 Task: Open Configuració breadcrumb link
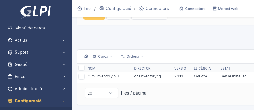(x=118, y=9)
